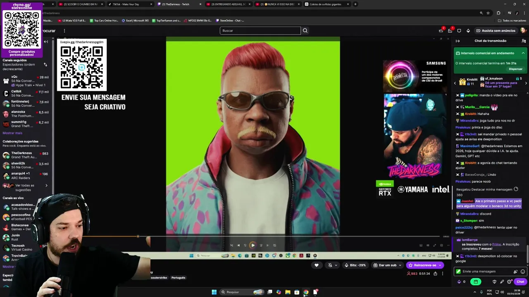The image size is (529, 297).
Task: Switch to Coletes de surfistas gigantes tab
Action: click(326, 4)
